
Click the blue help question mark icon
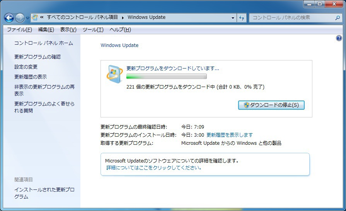click(339, 38)
